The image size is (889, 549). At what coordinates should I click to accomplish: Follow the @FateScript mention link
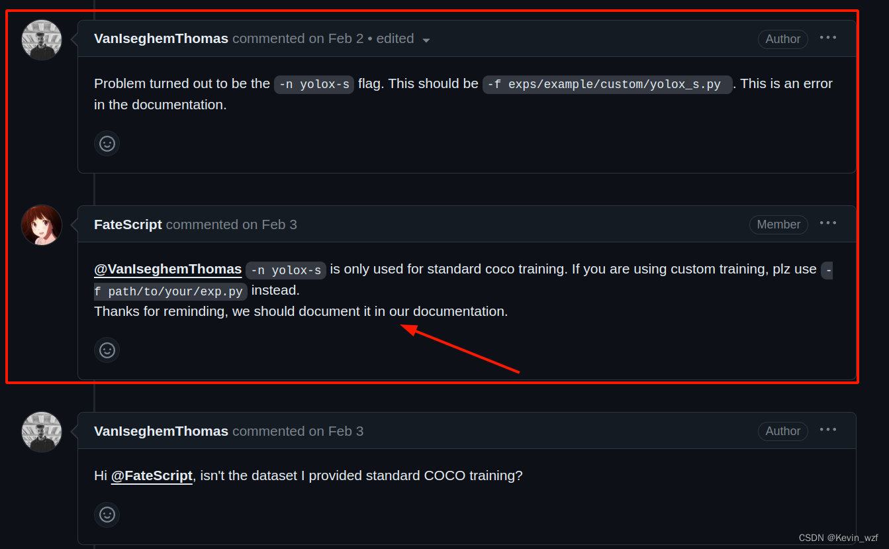[152, 475]
